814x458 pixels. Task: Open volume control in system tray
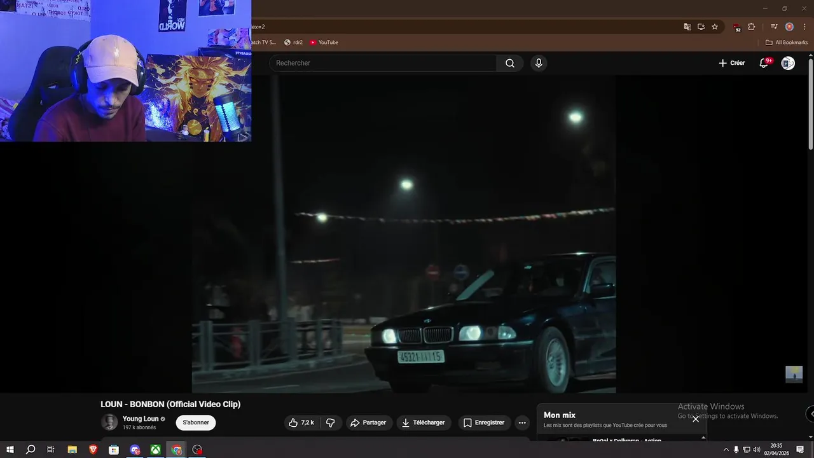point(757,450)
